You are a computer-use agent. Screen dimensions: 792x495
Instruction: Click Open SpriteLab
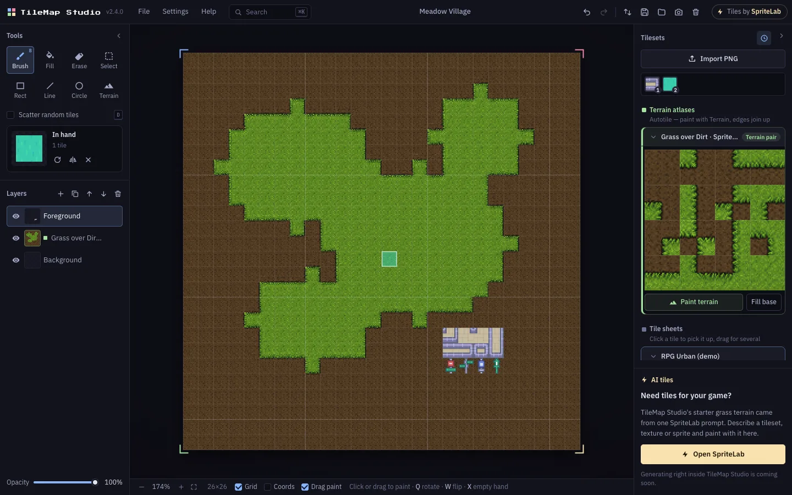pos(713,454)
